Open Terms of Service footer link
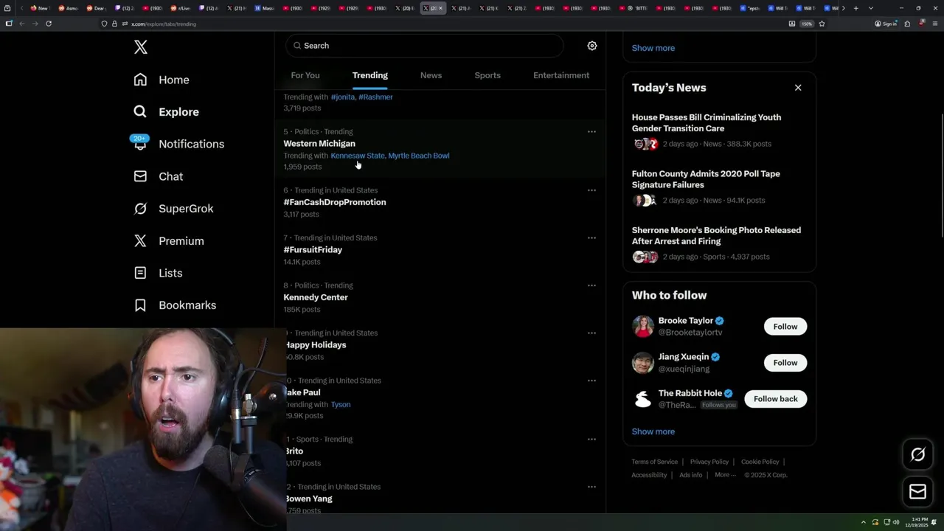 [654, 462]
